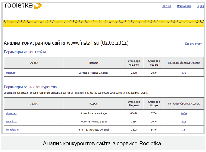Image resolution: width=206 pixels, height=152 pixels.
Task: Open the Мои аудиты link
Action: (x=184, y=6)
